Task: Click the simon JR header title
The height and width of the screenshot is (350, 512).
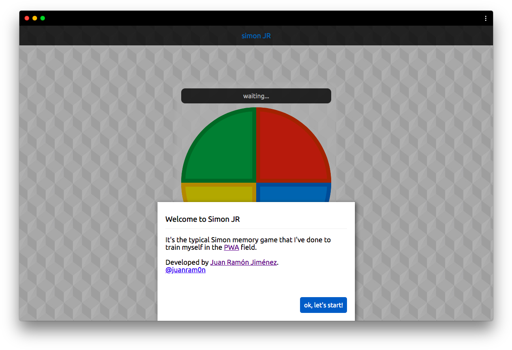Action: tap(256, 36)
